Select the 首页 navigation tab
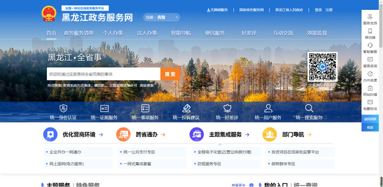Screen dimensions: 383x187 tap(51, 33)
